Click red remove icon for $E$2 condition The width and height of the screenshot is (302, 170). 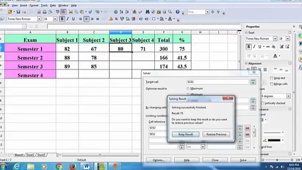coord(247,134)
